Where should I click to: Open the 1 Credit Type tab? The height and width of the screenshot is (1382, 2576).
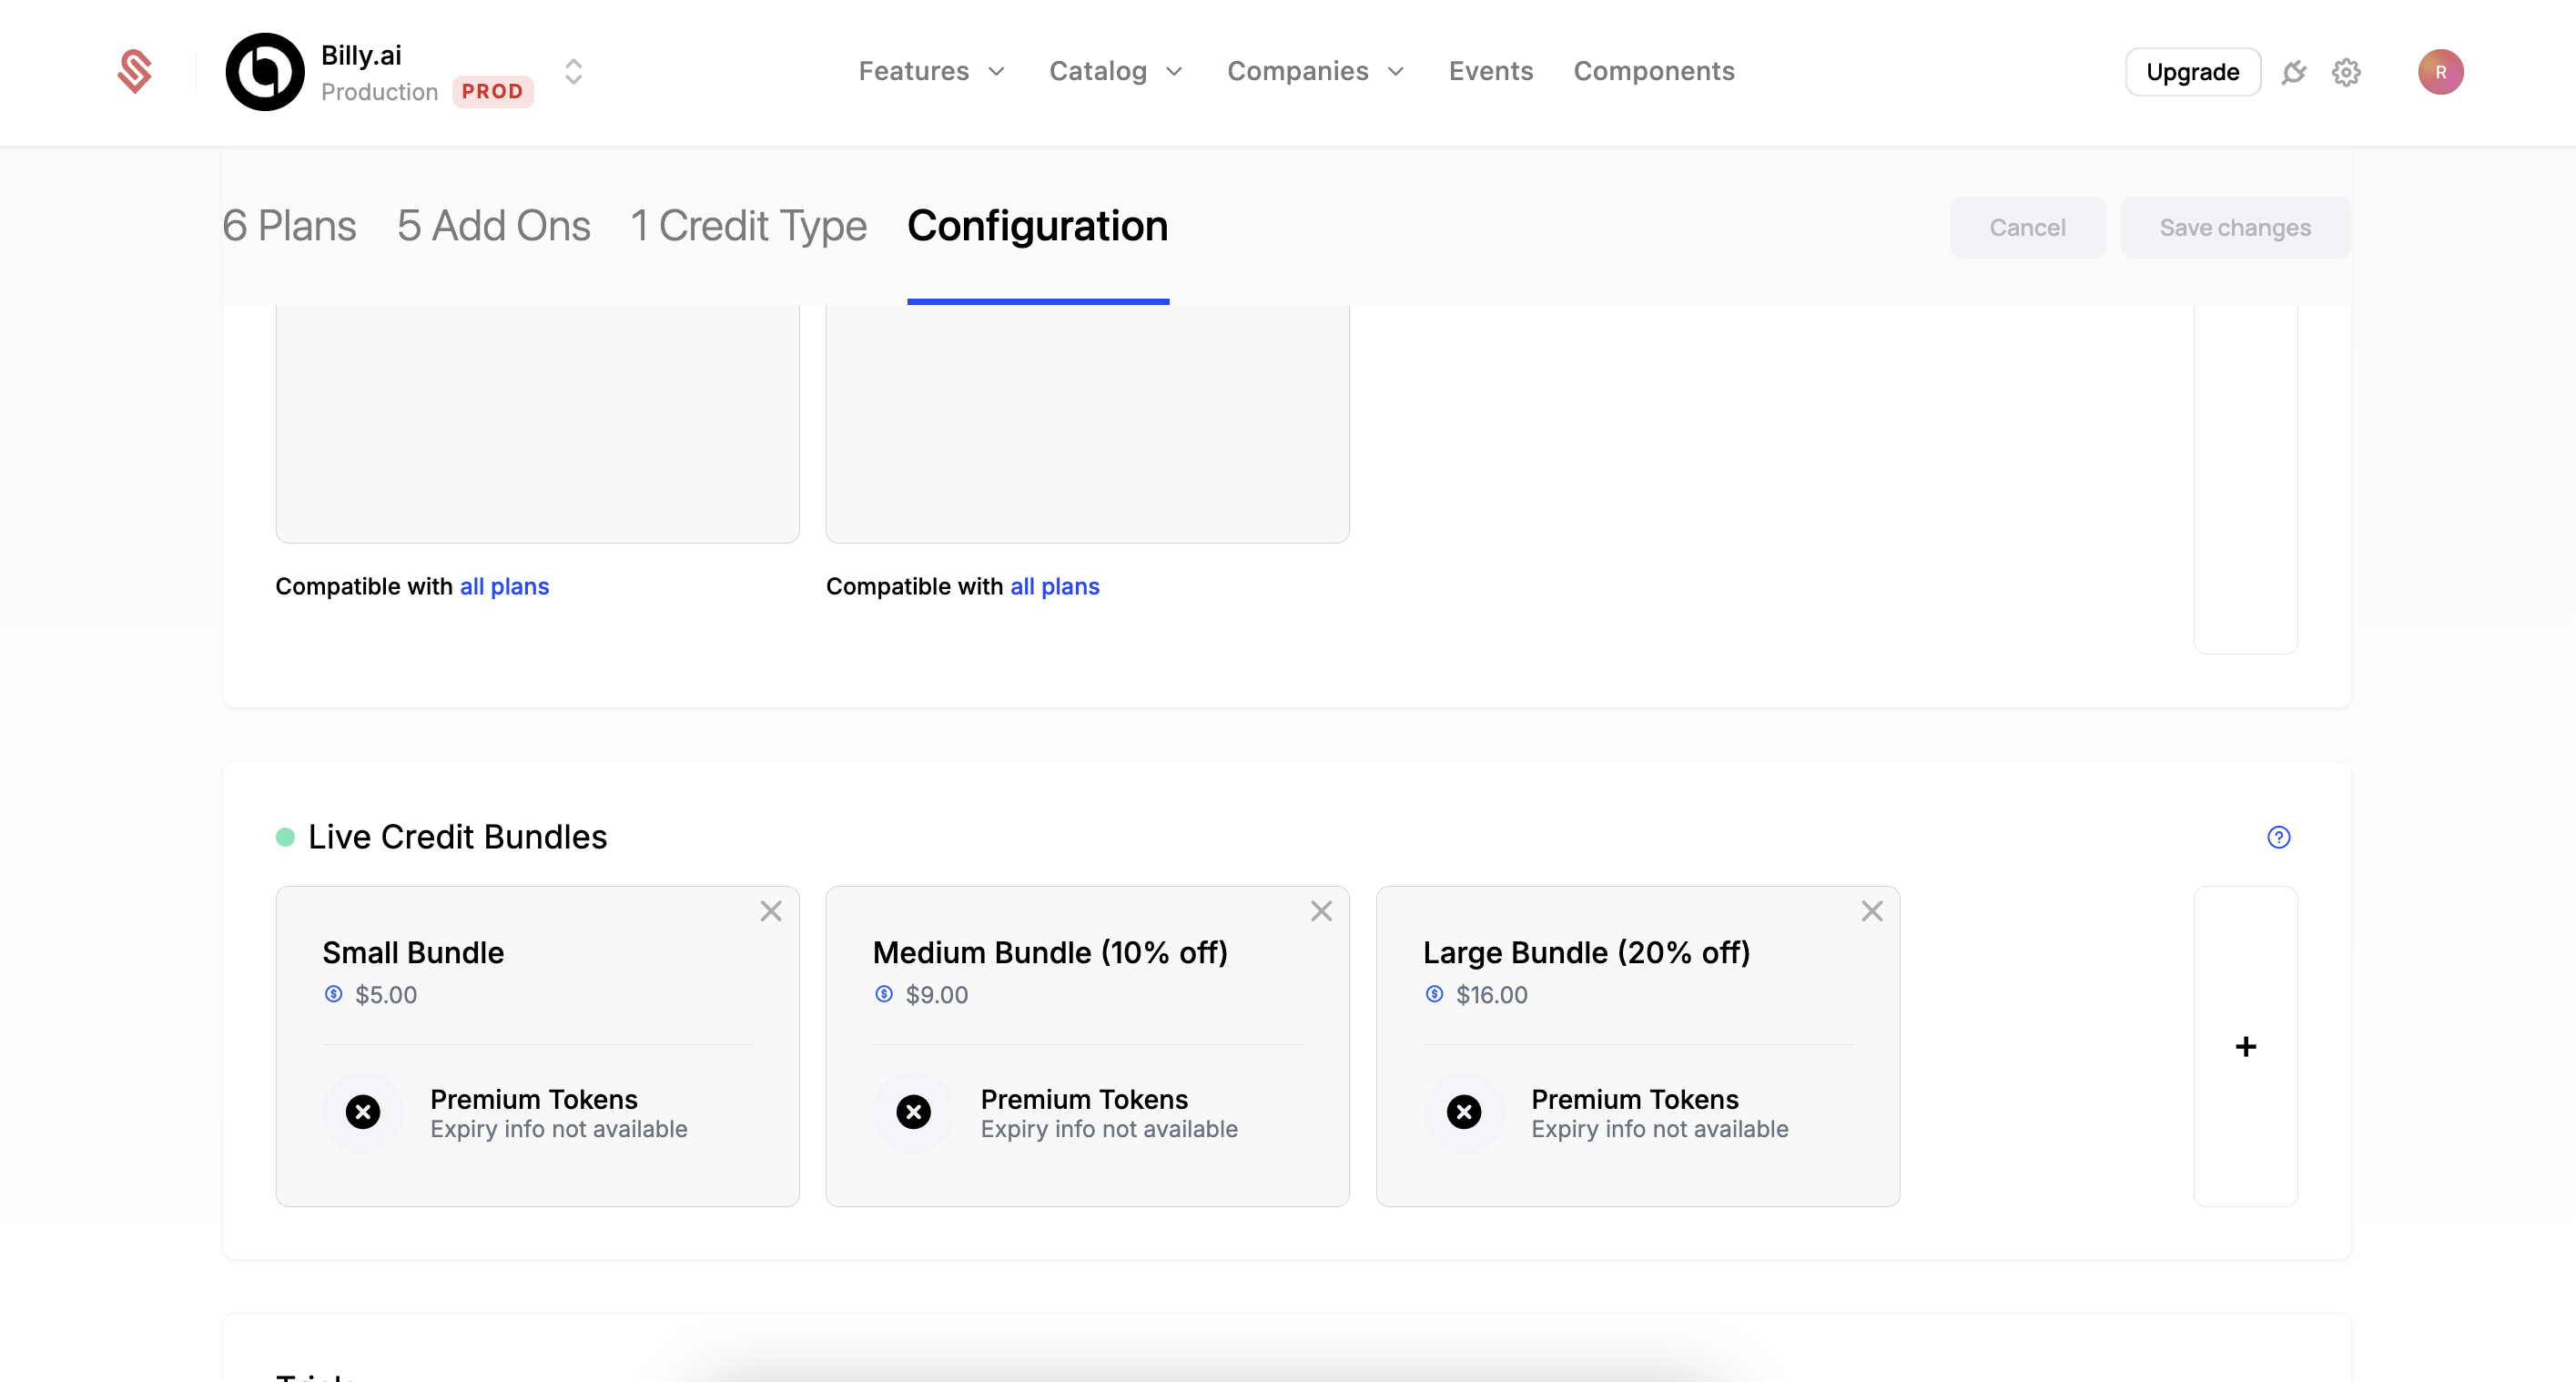click(x=748, y=226)
